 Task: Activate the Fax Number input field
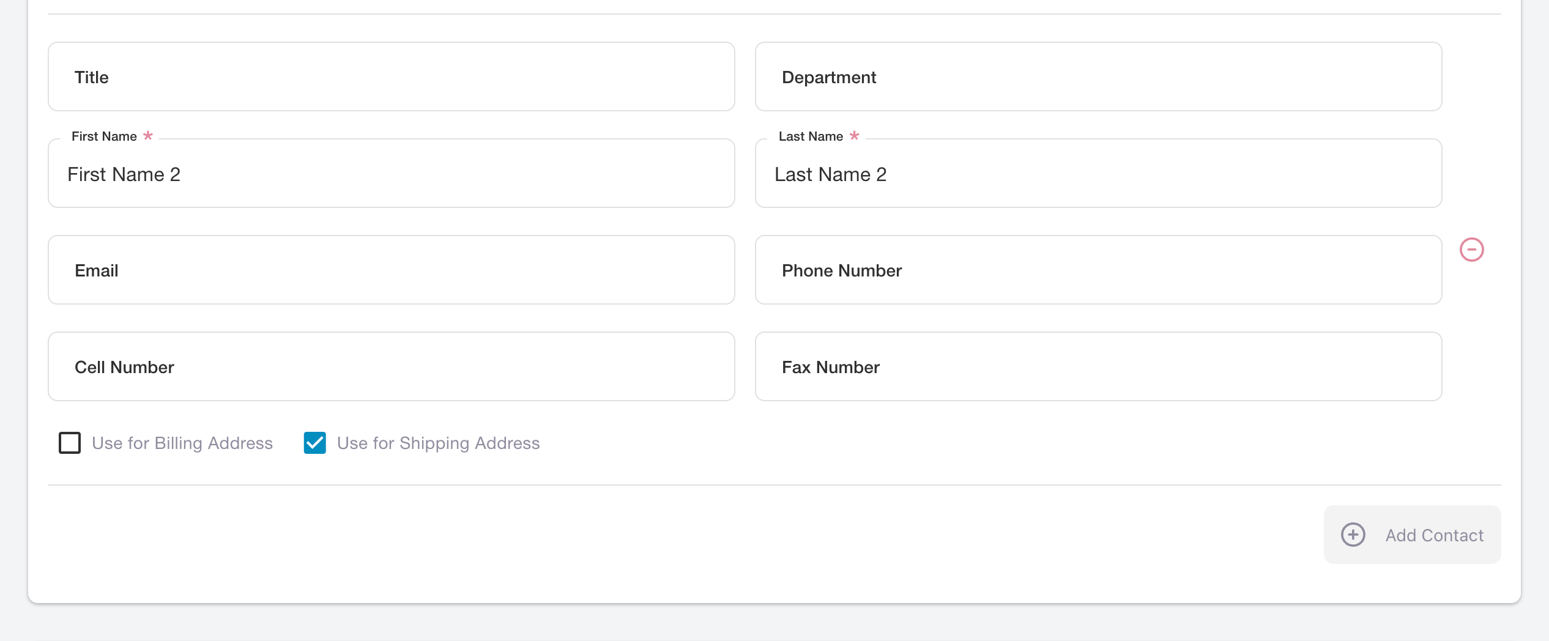1098,367
